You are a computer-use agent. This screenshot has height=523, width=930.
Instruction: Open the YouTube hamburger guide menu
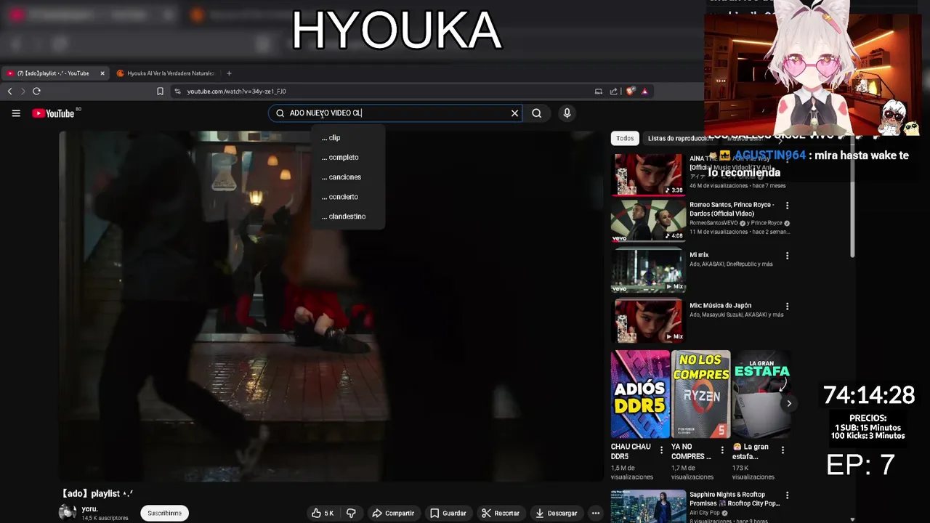click(x=16, y=113)
